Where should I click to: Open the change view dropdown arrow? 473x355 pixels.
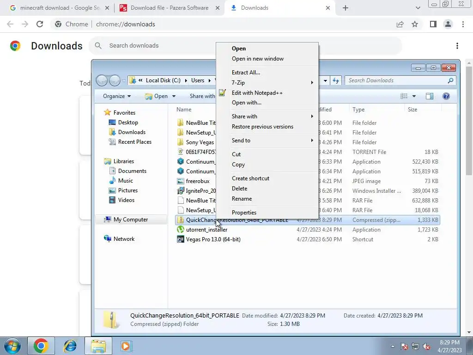click(414, 96)
